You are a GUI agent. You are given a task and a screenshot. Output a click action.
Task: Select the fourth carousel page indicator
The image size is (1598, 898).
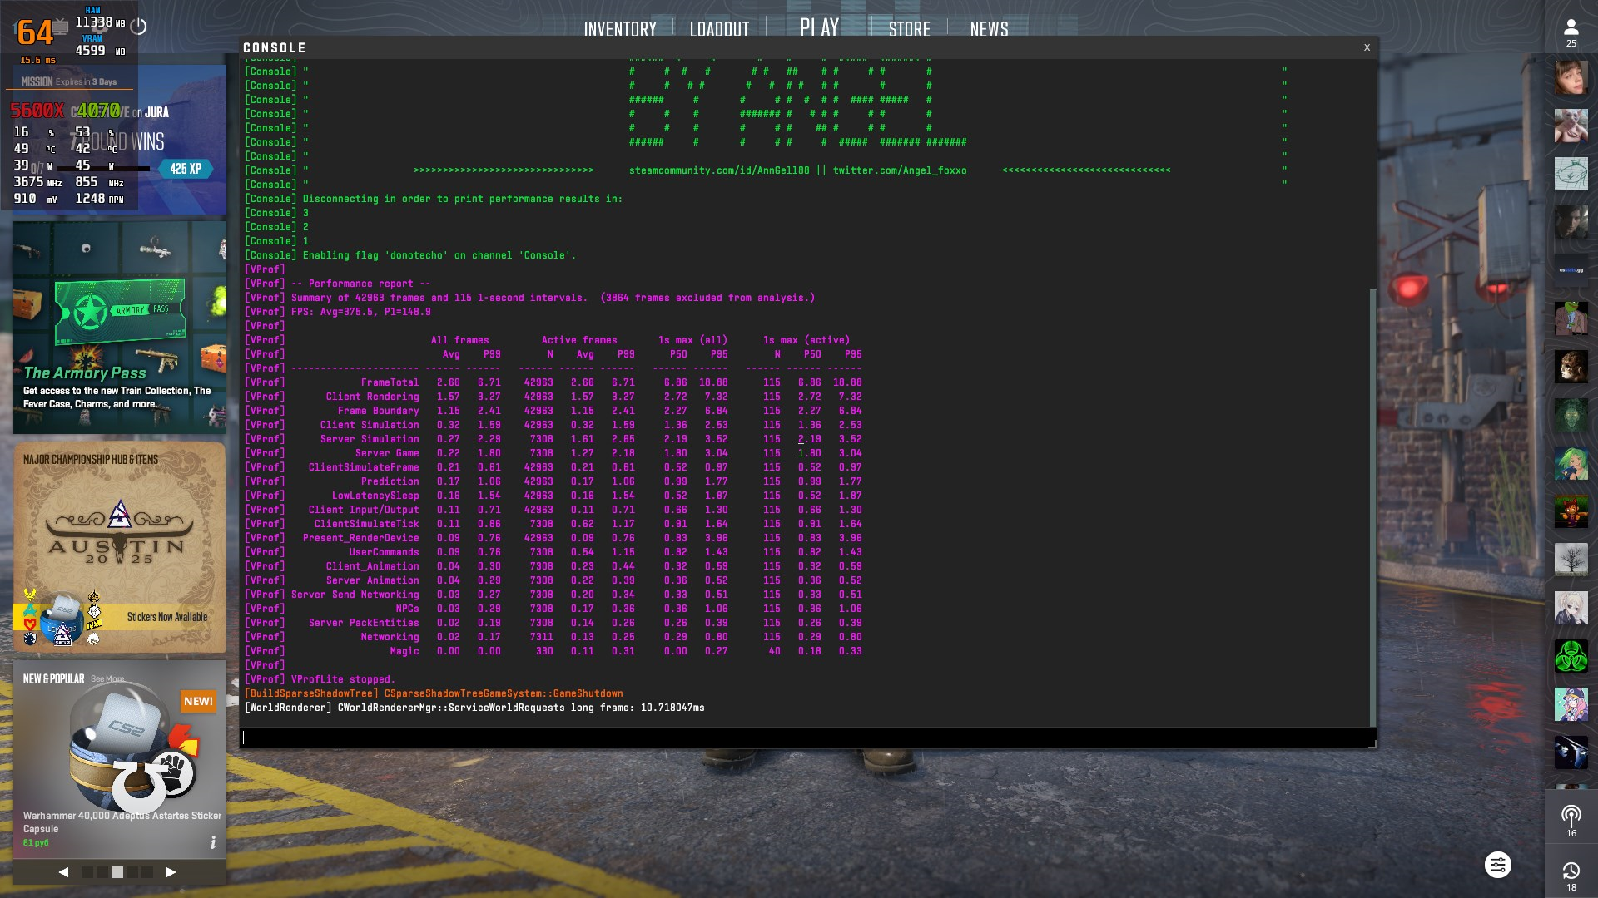(132, 872)
